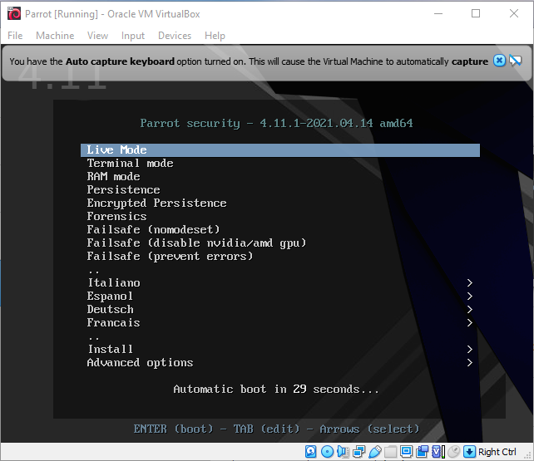Screen dimensions: 534x461
Task: Click the hard disk activity status icon
Action: (x=310, y=452)
